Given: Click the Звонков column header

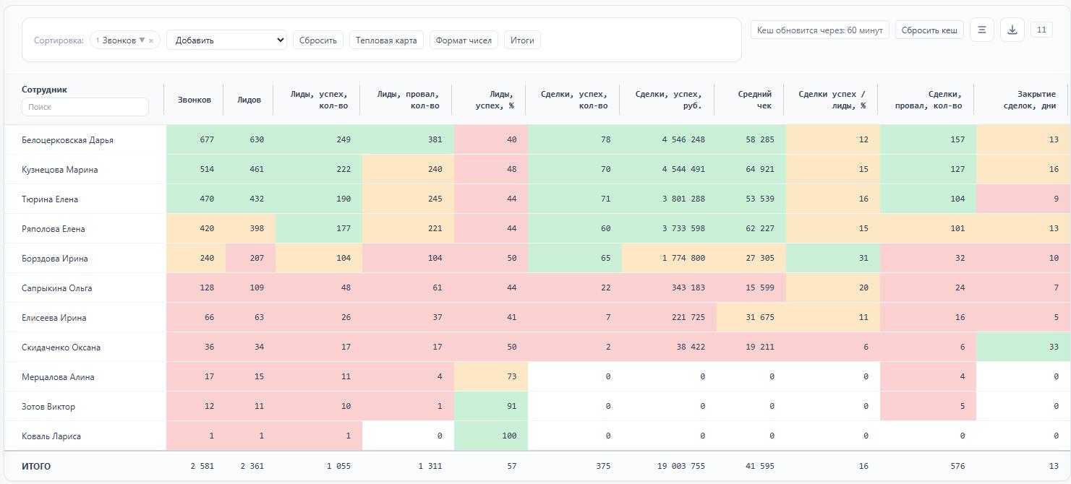Looking at the screenshot, I should 195,100.
